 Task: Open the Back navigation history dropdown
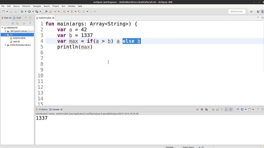[87, 12]
